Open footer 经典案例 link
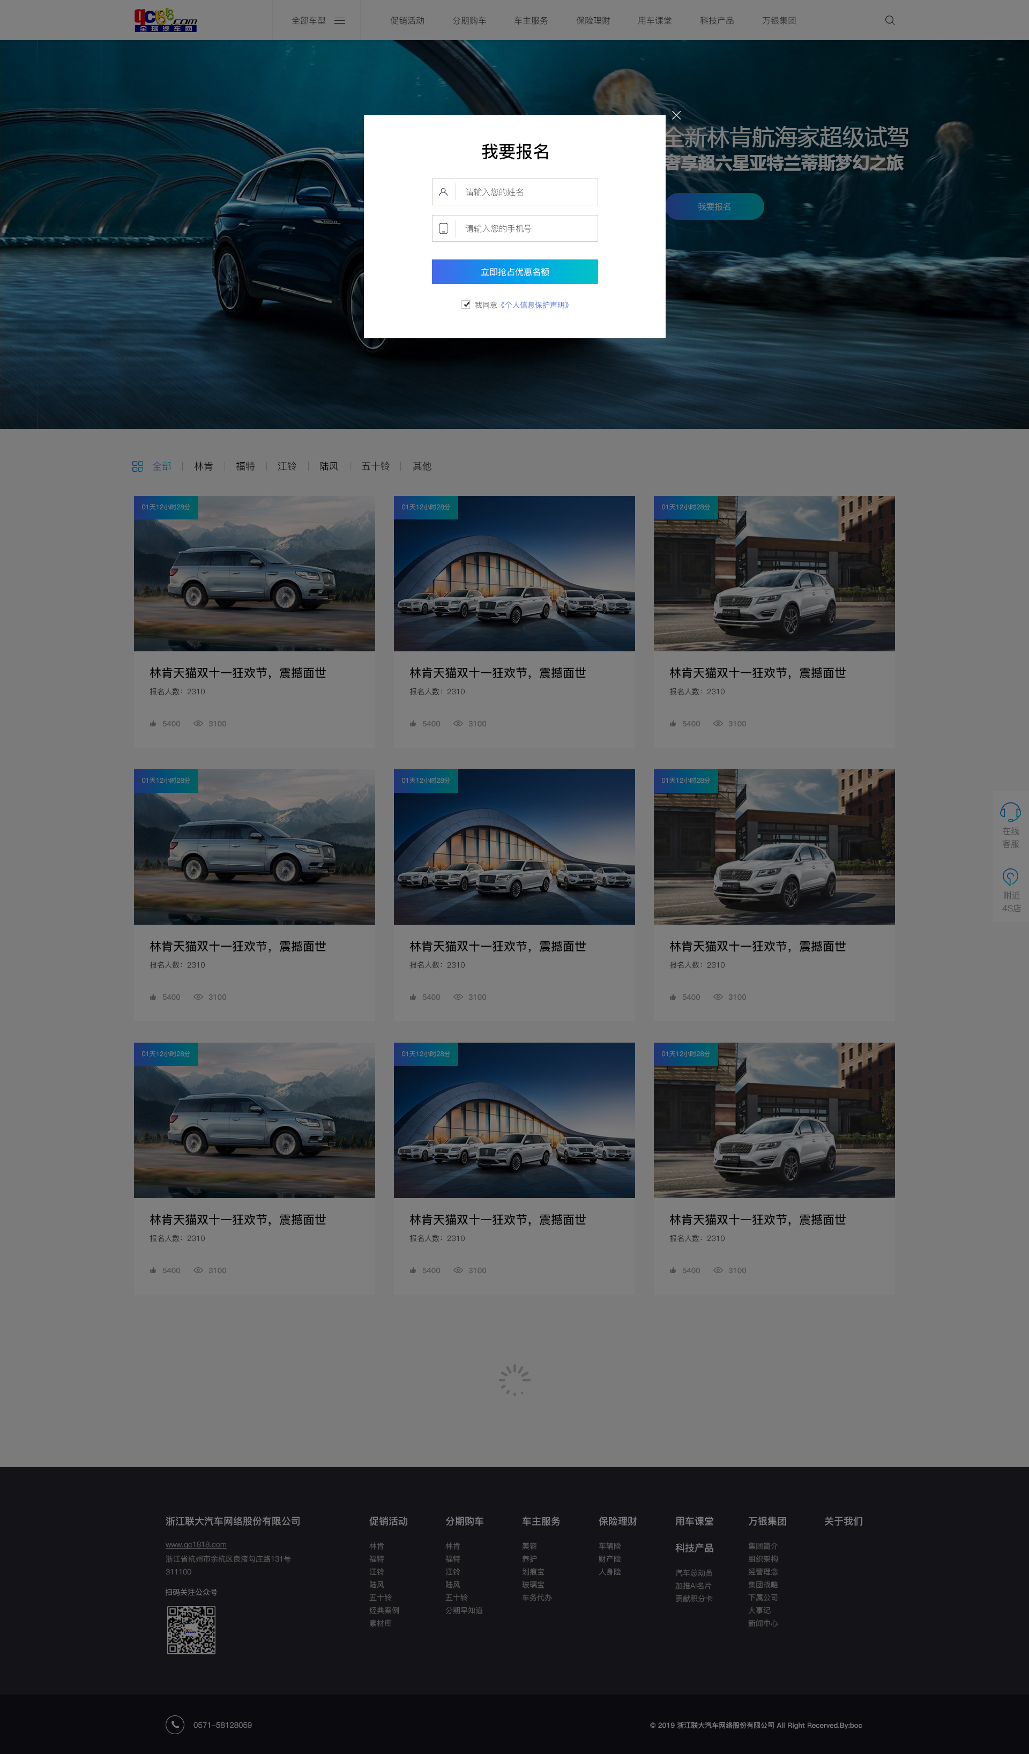This screenshot has width=1029, height=1754. pyautogui.click(x=384, y=1611)
